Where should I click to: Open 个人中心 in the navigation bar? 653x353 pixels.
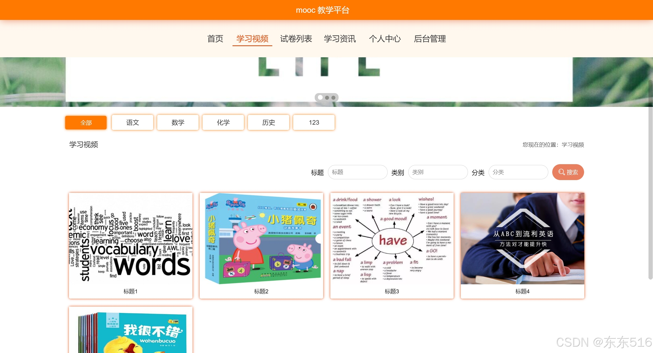[x=385, y=39]
